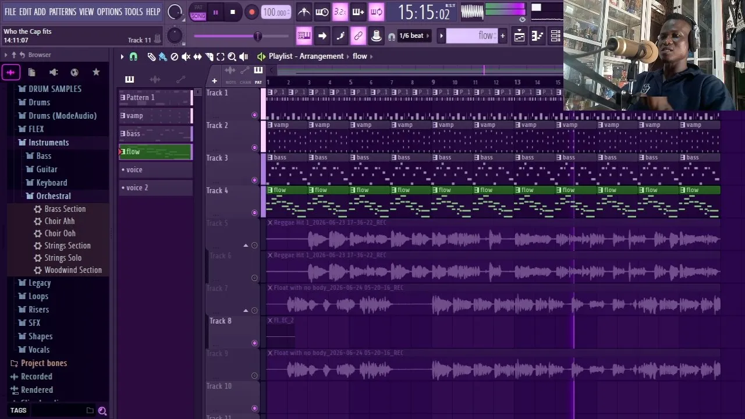Stop playback with the stop button
The width and height of the screenshot is (745, 419).
[x=233, y=12]
